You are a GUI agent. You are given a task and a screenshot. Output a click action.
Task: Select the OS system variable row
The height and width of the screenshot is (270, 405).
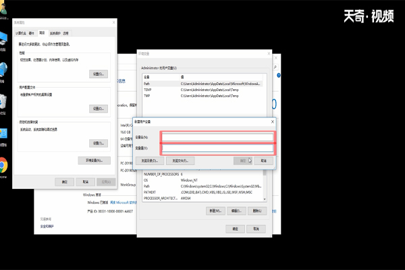[202, 180]
